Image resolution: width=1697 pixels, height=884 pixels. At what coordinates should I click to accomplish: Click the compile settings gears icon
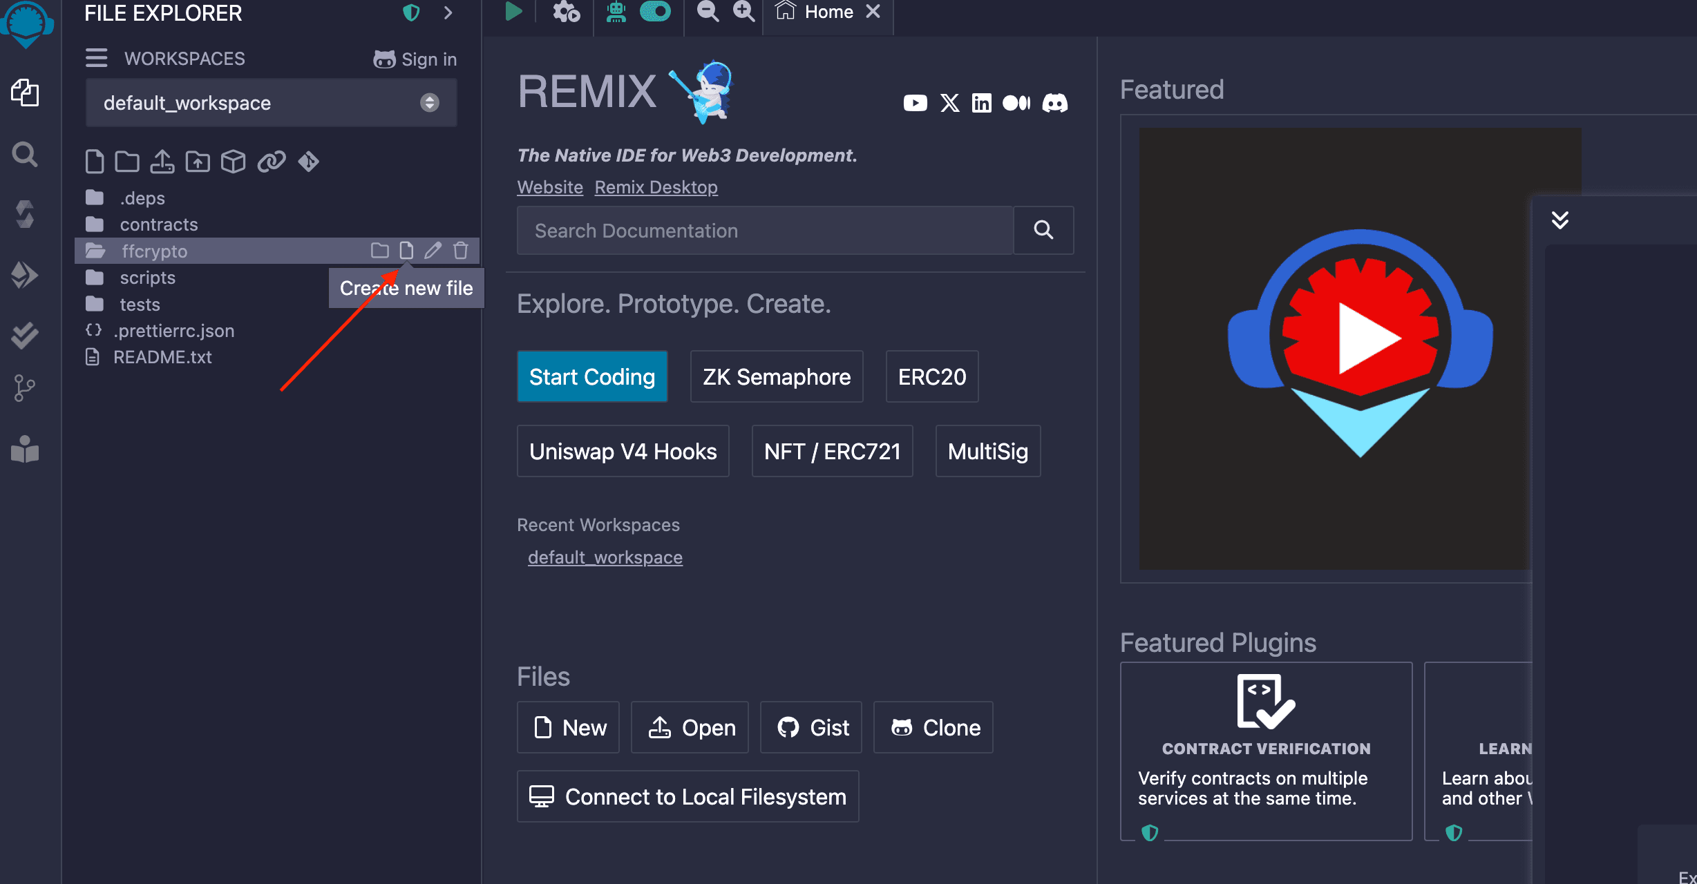(567, 12)
